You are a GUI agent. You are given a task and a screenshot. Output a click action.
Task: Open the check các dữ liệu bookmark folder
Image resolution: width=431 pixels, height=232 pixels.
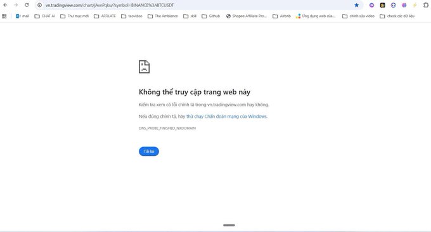coord(397,16)
